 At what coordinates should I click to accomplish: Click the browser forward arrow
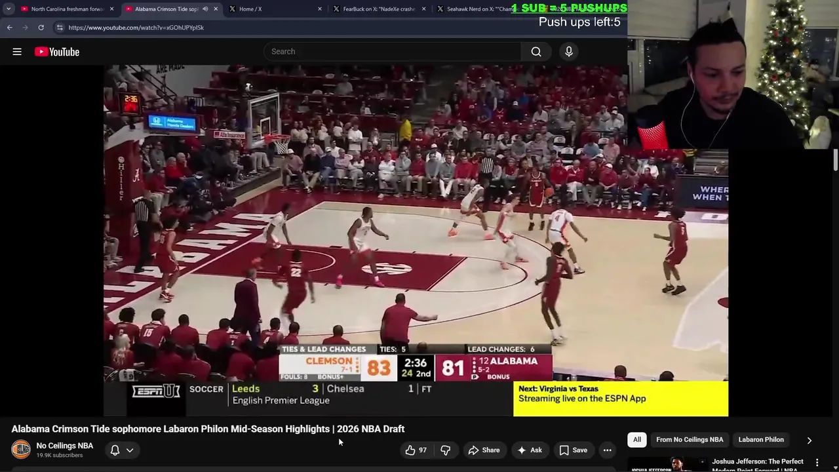25,28
